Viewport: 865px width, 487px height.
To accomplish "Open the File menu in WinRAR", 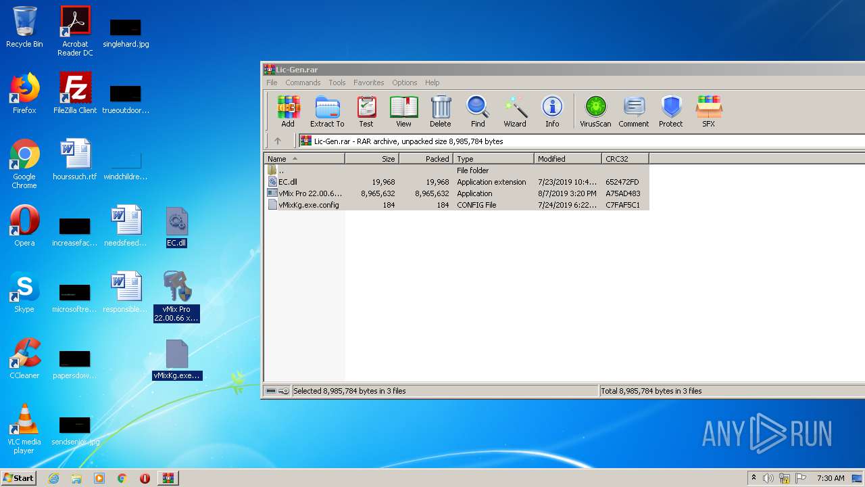I will [272, 83].
